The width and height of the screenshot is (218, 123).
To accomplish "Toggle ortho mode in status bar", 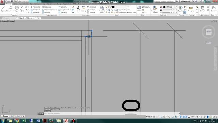I will (x=162, y=117).
